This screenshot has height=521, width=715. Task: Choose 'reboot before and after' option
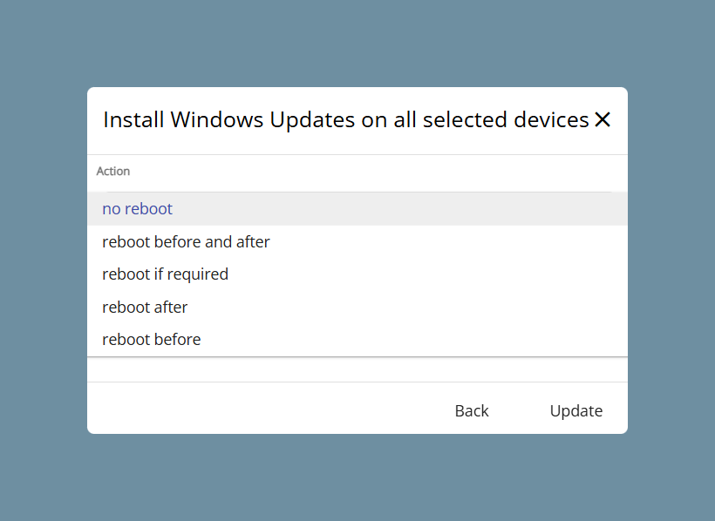357,241
